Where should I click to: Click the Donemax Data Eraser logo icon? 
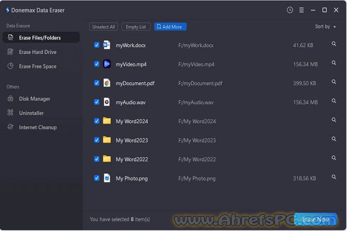8,10
